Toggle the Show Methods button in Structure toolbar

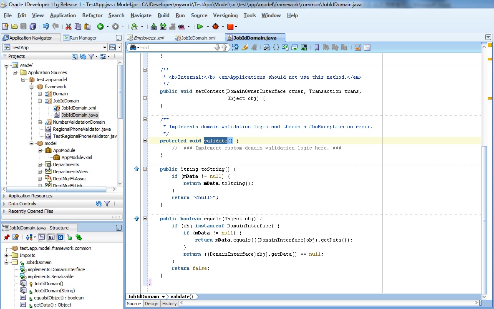coord(42,237)
